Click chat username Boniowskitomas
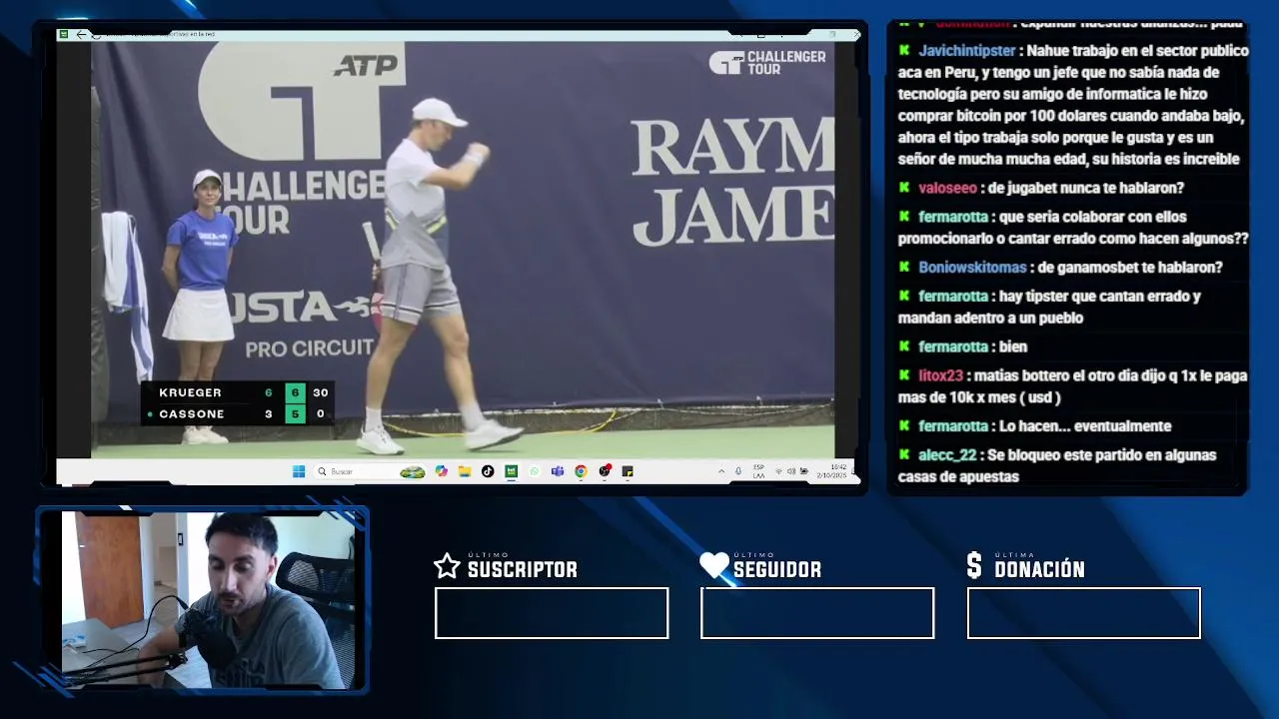The height and width of the screenshot is (719, 1279). point(972,268)
